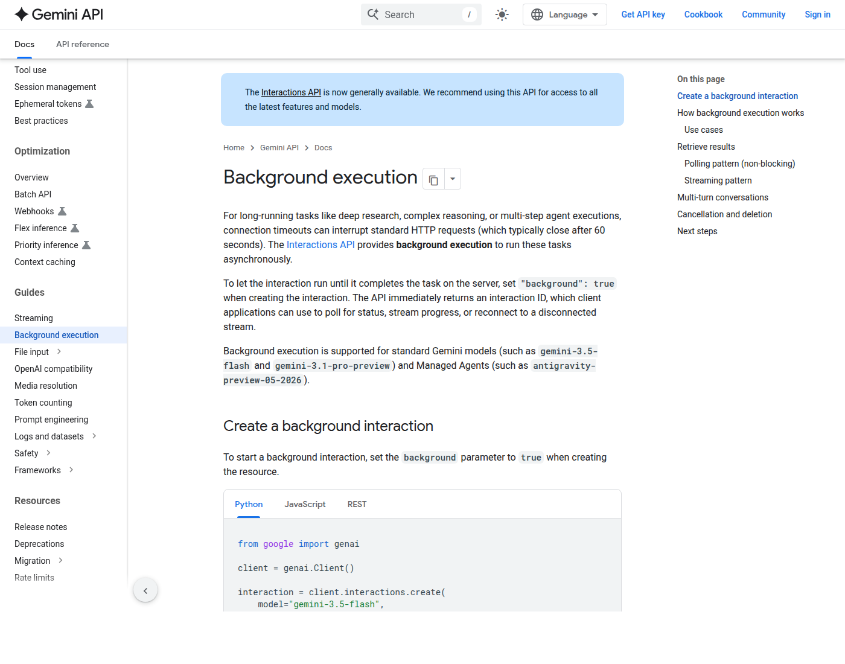Open the copy page options dropdown arrow

pos(453,179)
